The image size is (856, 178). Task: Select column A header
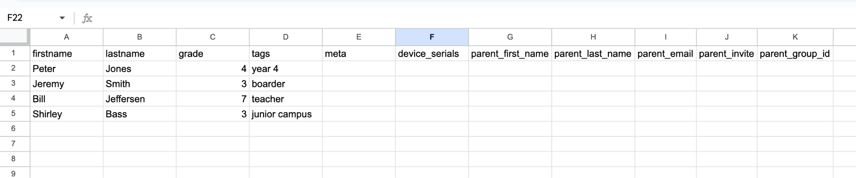point(66,37)
